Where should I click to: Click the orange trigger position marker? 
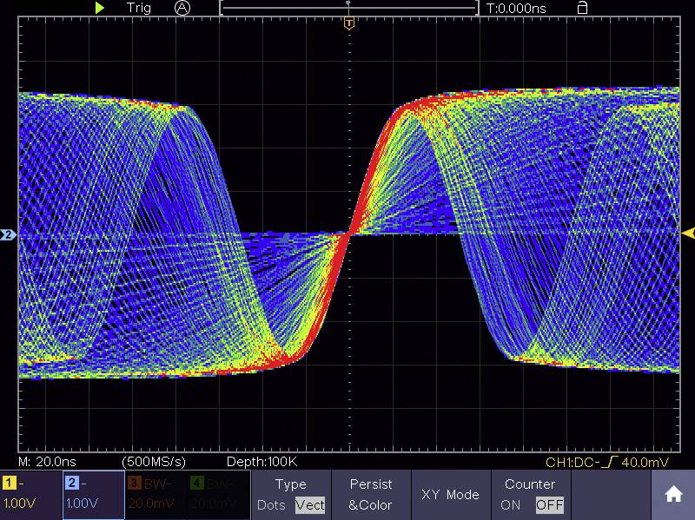348,23
